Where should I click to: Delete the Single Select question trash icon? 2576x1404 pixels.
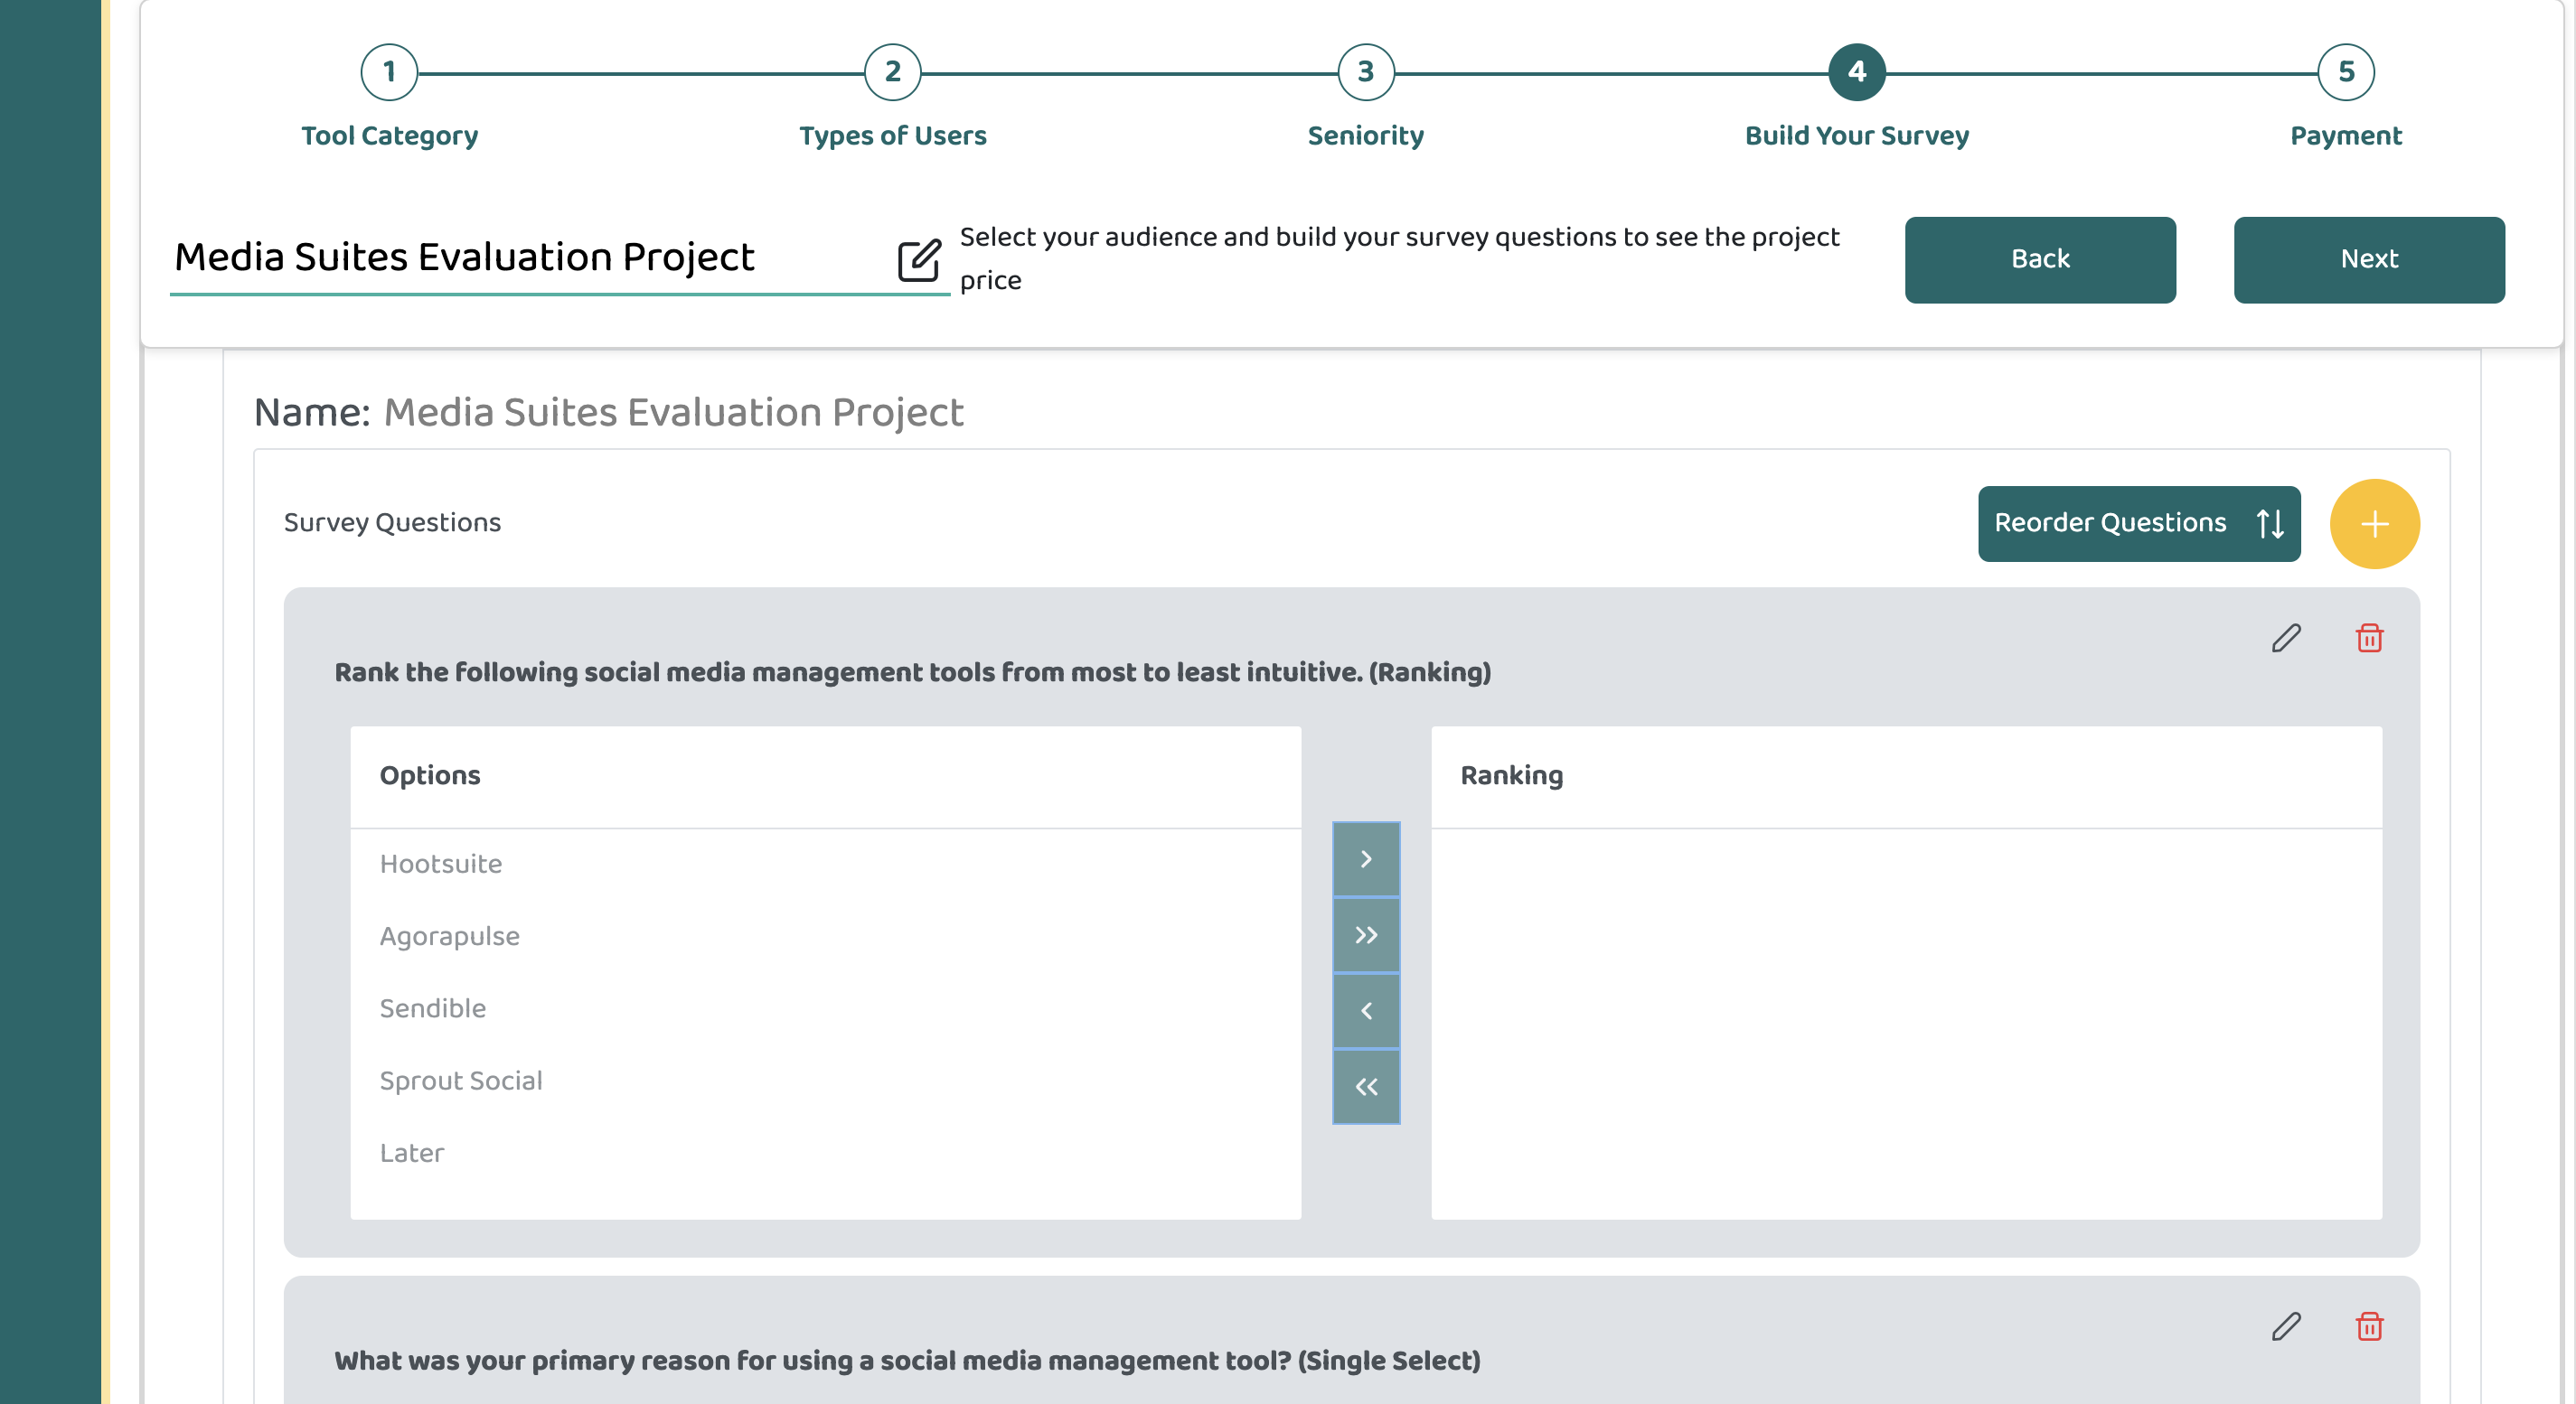[2369, 1327]
